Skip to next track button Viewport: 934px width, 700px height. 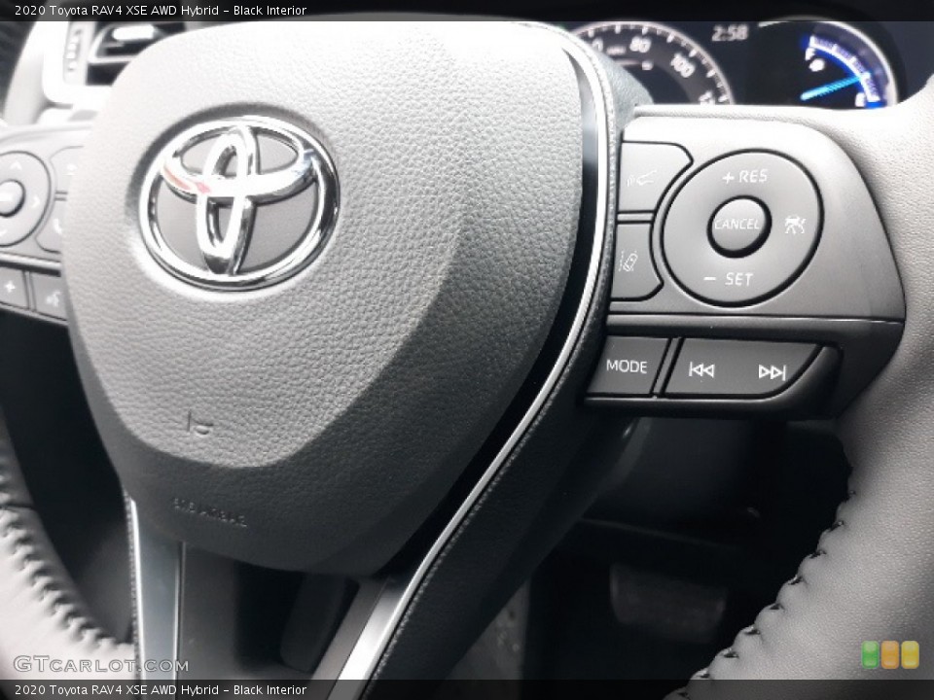click(x=772, y=372)
